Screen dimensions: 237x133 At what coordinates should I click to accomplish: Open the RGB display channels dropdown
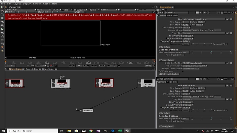pyautogui.click(x=44, y=10)
